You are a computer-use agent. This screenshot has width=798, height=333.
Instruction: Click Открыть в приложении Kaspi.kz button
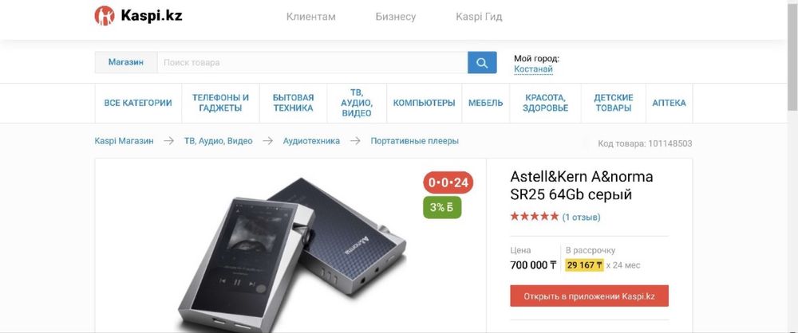tap(590, 296)
